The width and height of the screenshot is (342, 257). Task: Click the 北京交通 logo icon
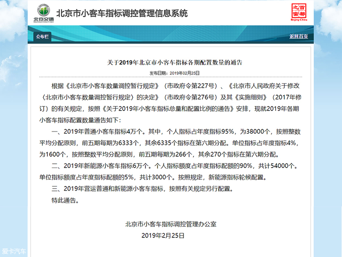coord(44,13)
